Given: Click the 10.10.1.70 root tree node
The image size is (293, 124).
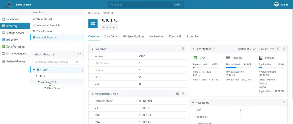Looking at the screenshot, I should 46,70.
